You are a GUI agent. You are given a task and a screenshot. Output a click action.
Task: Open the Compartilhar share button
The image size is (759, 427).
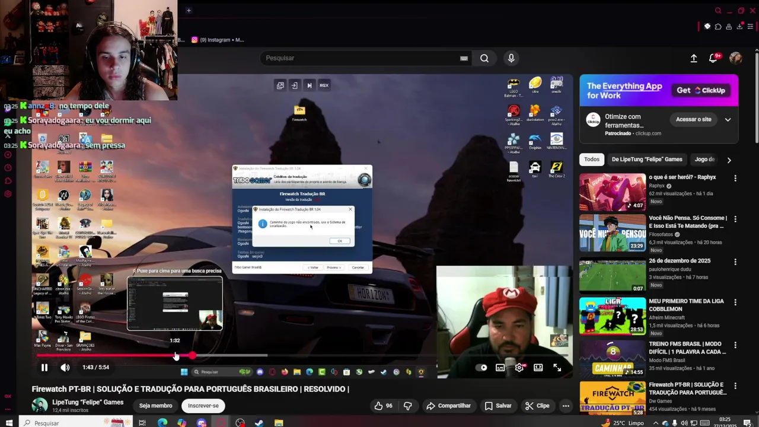(x=448, y=406)
